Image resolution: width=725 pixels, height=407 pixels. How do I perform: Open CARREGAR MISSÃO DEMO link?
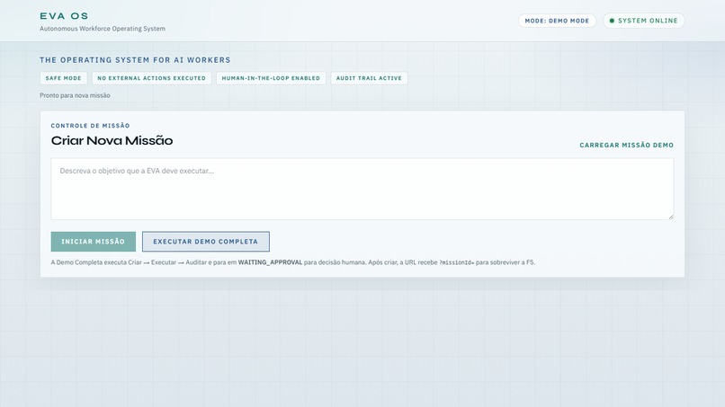coord(627,145)
